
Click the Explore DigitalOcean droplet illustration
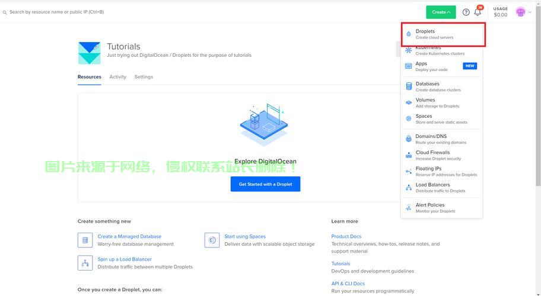pyautogui.click(x=264, y=124)
